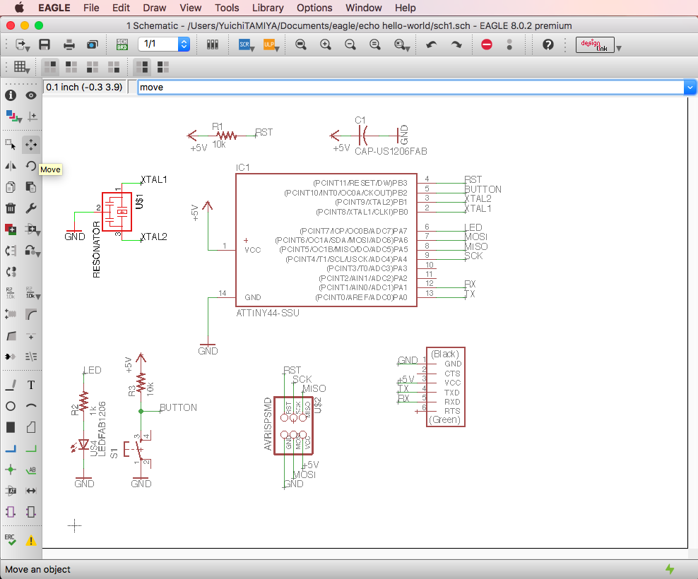Open the Options menu

(314, 8)
